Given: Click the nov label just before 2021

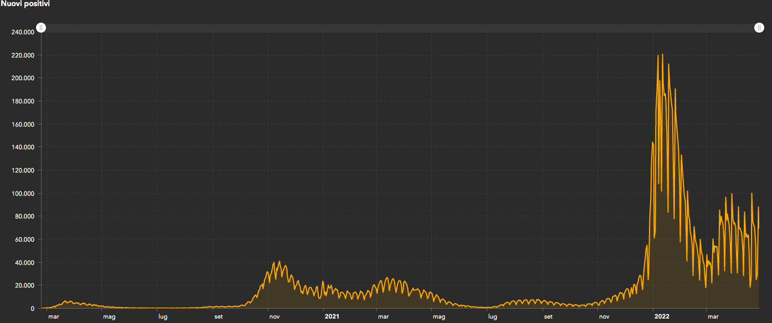Looking at the screenshot, I should 274,317.
